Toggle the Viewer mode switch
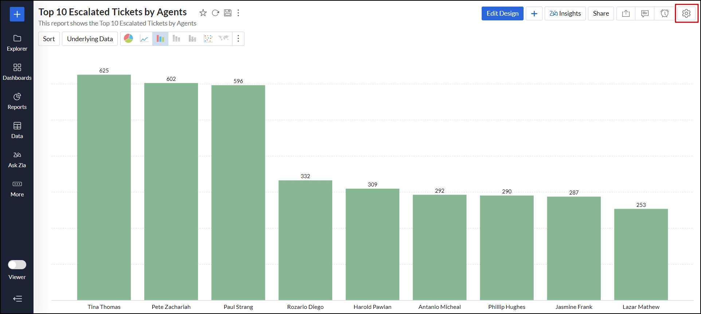 (17, 265)
